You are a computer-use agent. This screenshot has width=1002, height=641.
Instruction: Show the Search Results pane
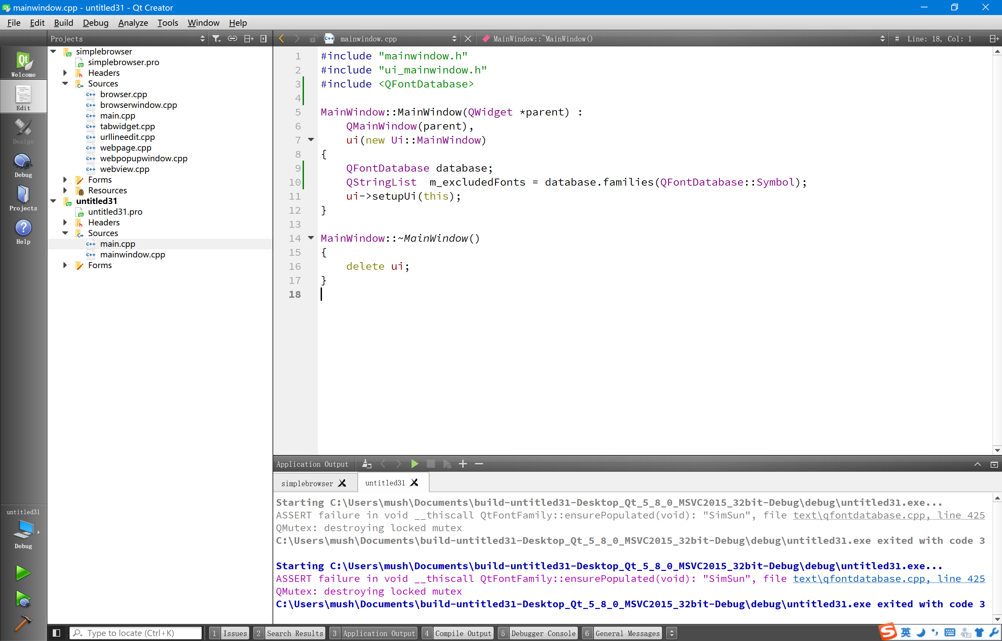(x=289, y=633)
